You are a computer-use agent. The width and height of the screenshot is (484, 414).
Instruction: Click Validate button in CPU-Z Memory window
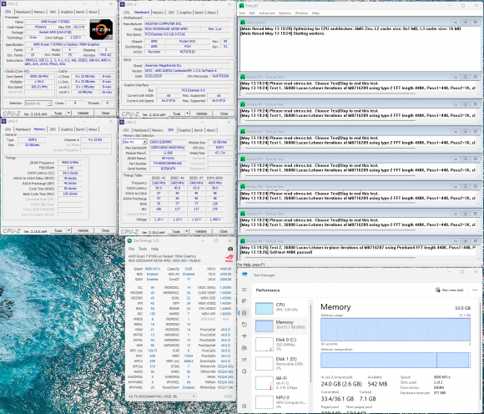(x=83, y=230)
